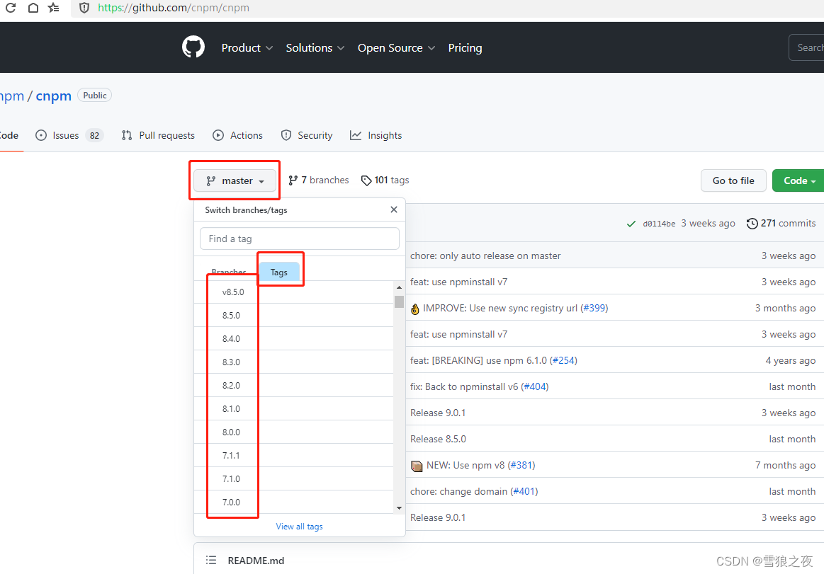This screenshot has height=574, width=824.
Task: Click the Issues count badge 82
Action: click(x=95, y=135)
